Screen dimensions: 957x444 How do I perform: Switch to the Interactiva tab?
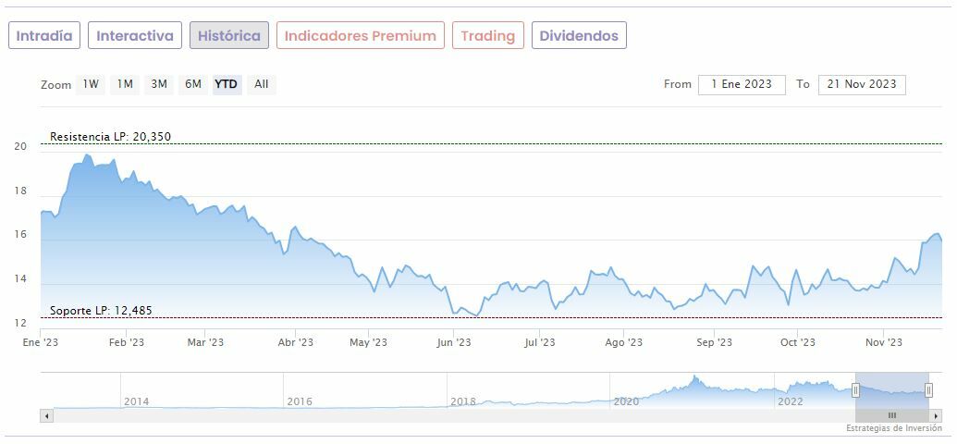point(135,36)
